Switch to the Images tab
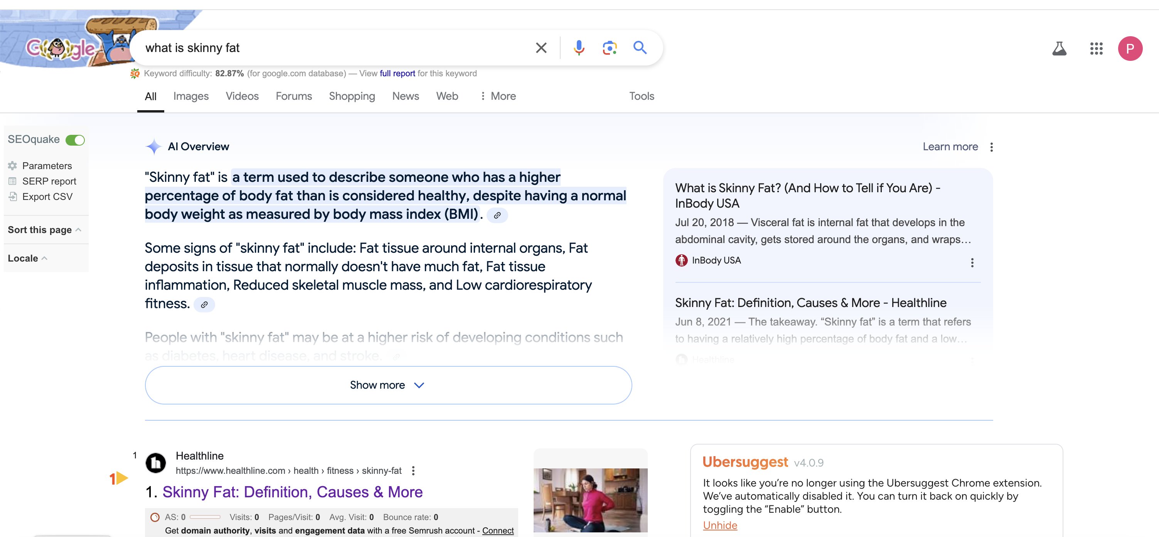1159x537 pixels. tap(191, 96)
